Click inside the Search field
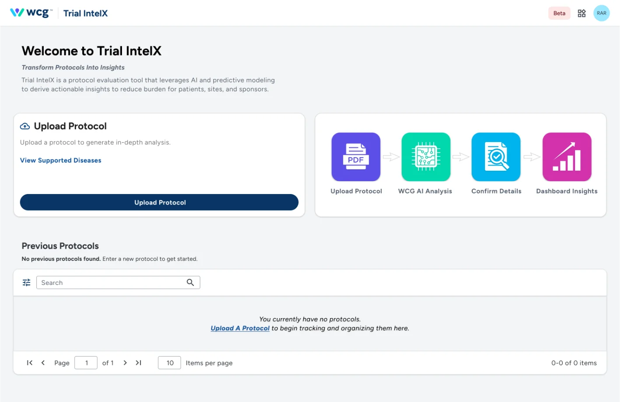The width and height of the screenshot is (620, 402). (109, 282)
